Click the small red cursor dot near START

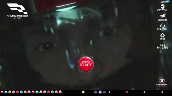[x=109, y=69]
